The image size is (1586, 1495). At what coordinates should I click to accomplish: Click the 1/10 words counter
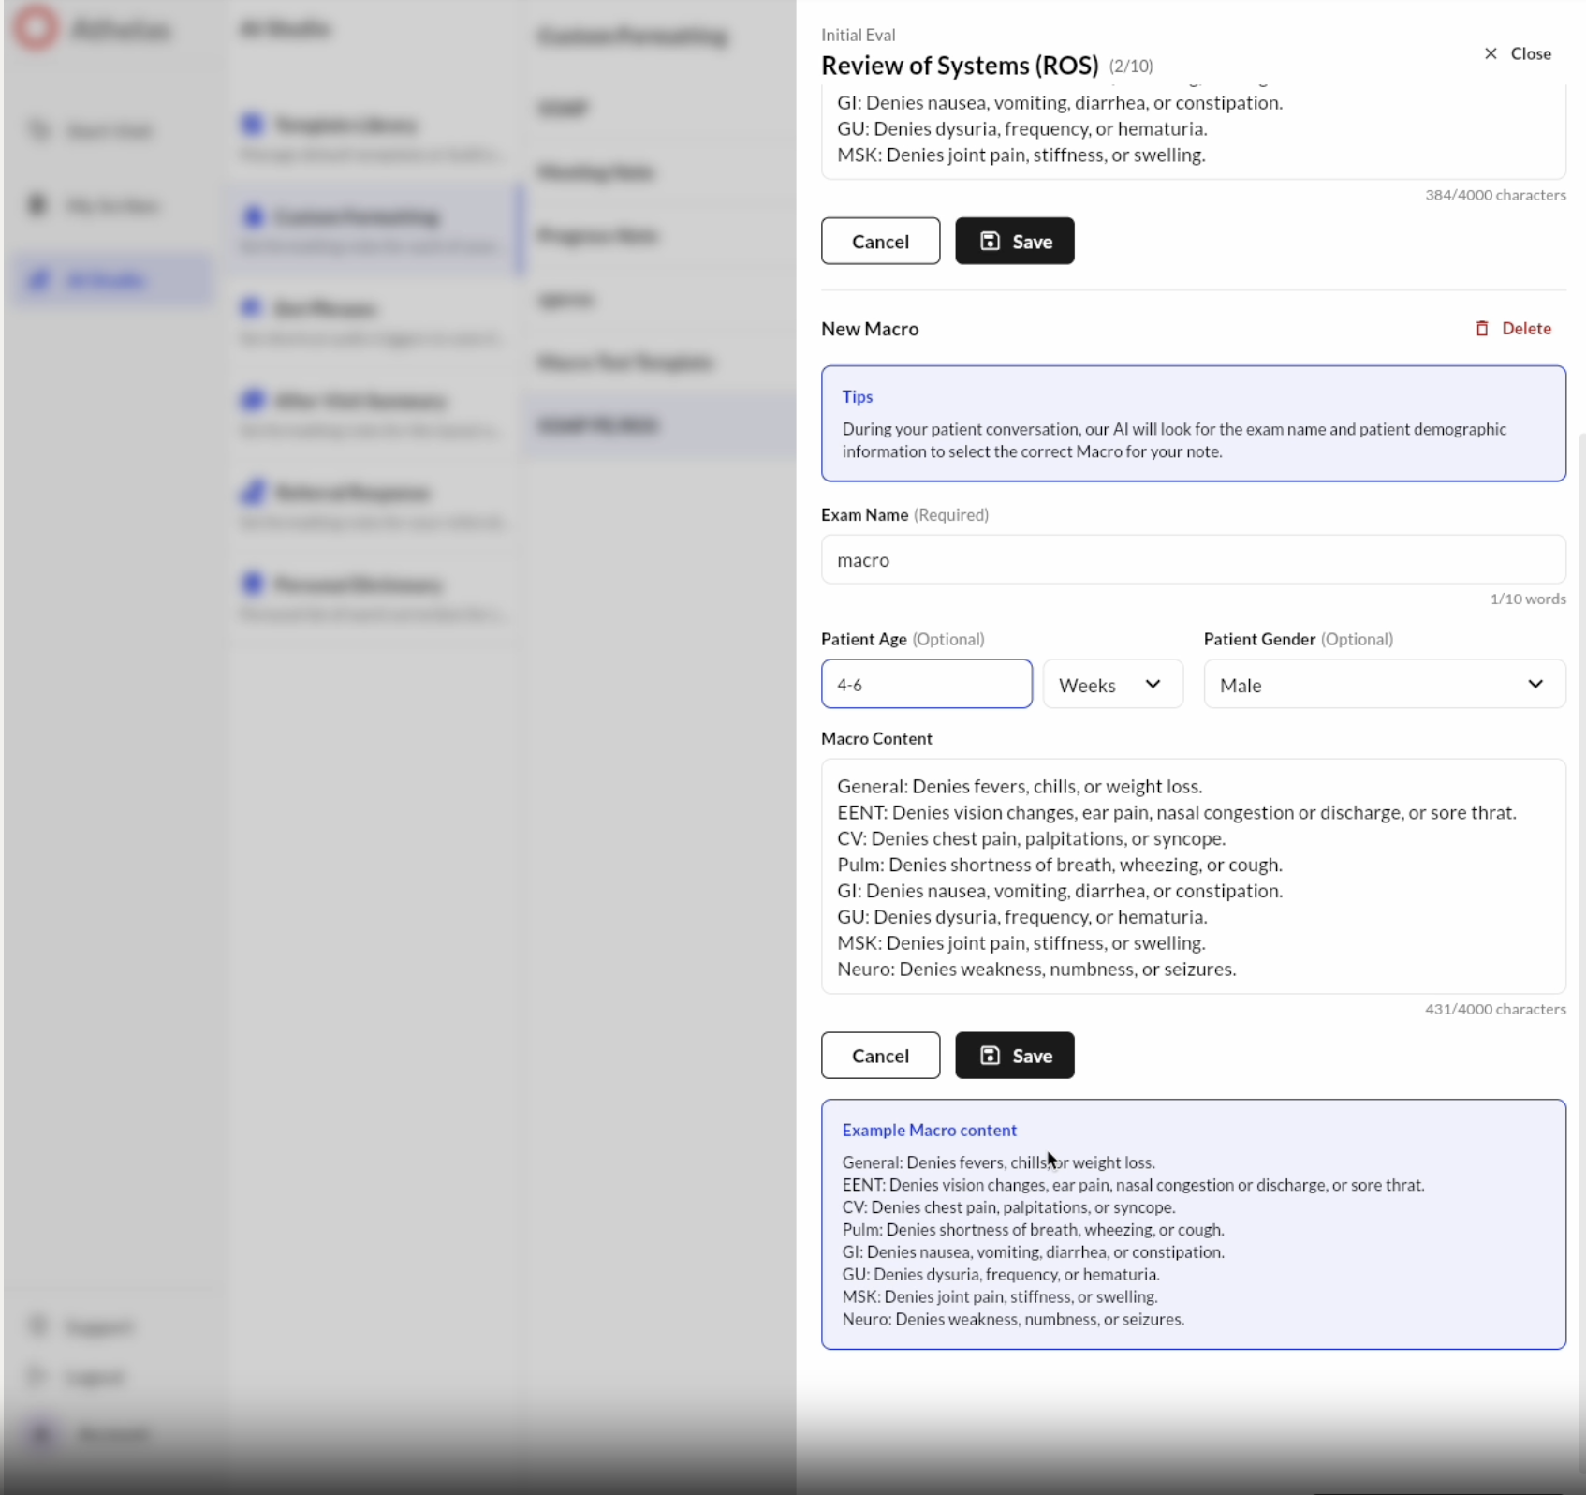(1527, 599)
